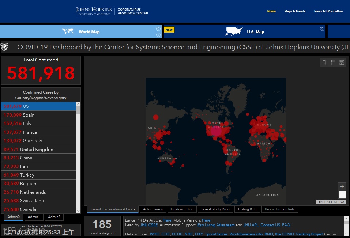Viewport: 350px width, 238px height.
Task: Click the Esri, FAO, NOAA attribution
Action: click(x=330, y=202)
